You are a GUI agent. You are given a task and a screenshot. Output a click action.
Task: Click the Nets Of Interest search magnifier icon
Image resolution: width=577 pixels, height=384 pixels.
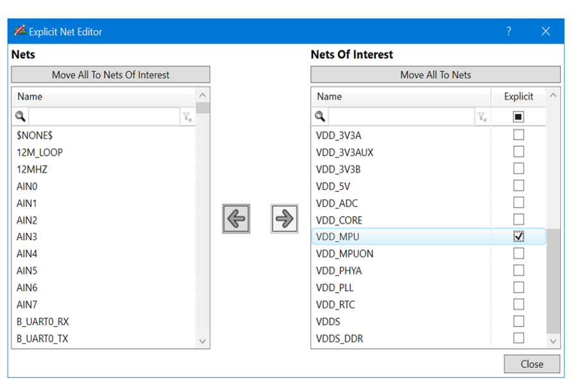pyautogui.click(x=320, y=116)
